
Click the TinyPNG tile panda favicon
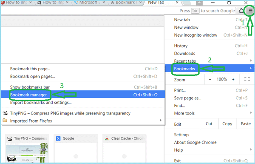(x=10, y=138)
